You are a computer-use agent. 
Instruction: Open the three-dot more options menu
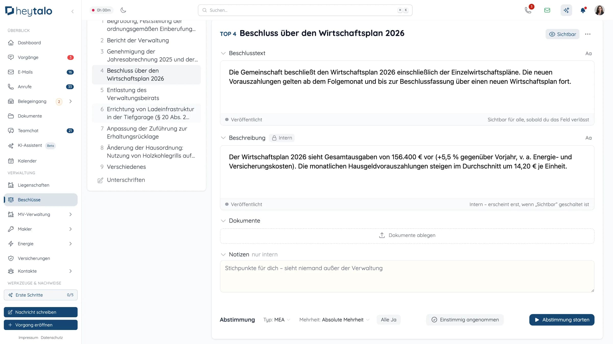tap(588, 34)
